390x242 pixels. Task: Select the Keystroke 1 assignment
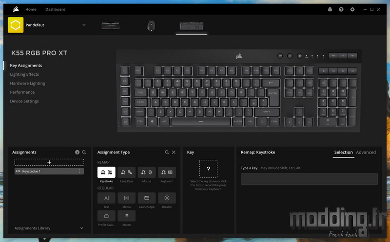coord(49,171)
